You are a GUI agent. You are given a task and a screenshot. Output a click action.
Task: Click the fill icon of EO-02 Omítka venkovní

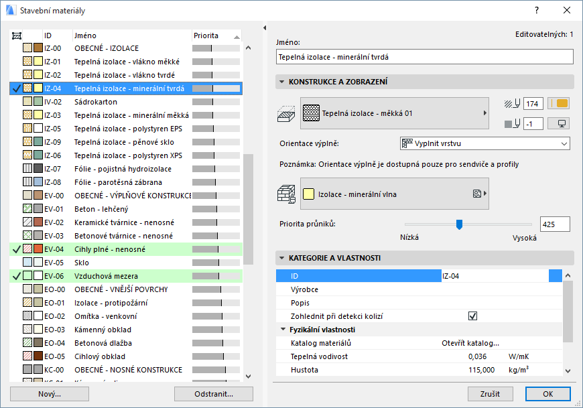click(x=27, y=316)
